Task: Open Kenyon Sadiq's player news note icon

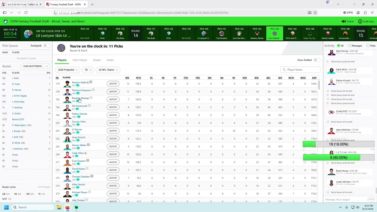Action: pyautogui.click(x=91, y=82)
